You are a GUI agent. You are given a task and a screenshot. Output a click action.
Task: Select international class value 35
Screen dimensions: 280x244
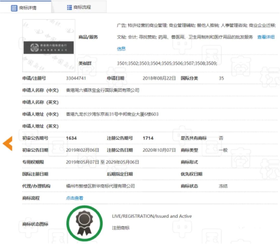click(x=221, y=78)
